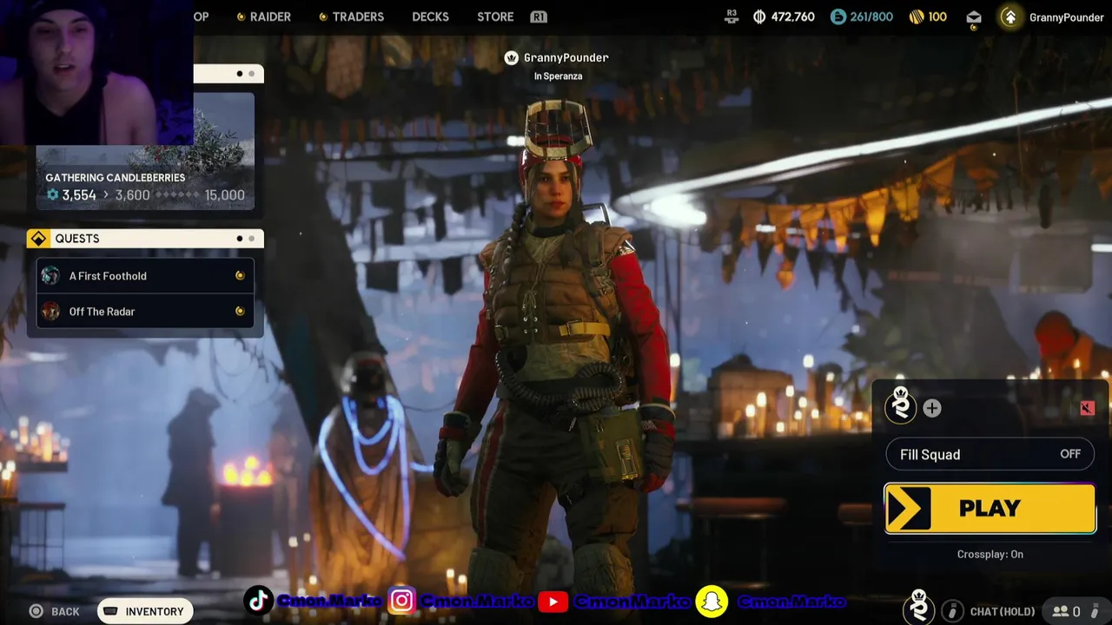Click the Quests panel header

(145, 239)
